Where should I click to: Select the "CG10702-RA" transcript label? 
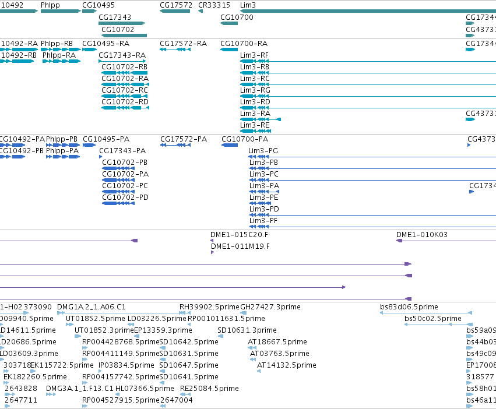tap(125, 79)
